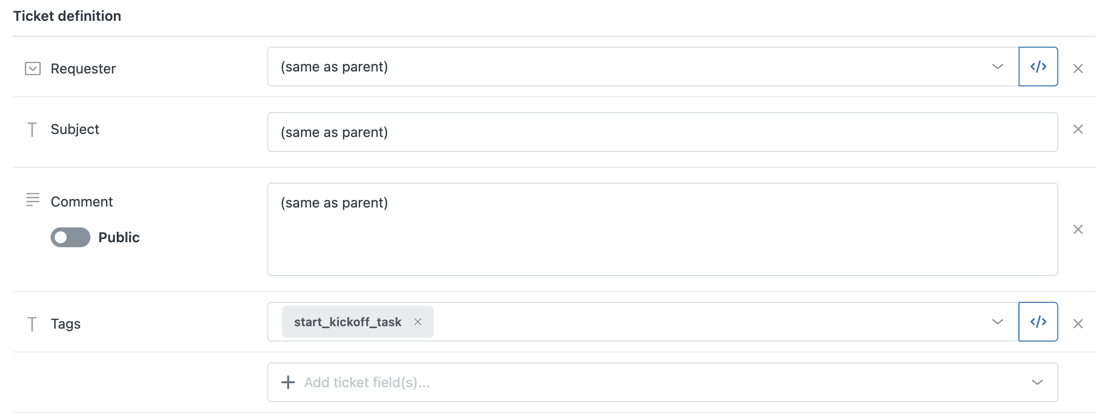Image resolution: width=1103 pixels, height=419 pixels.
Task: Remove the Tags field row
Action: tap(1078, 324)
